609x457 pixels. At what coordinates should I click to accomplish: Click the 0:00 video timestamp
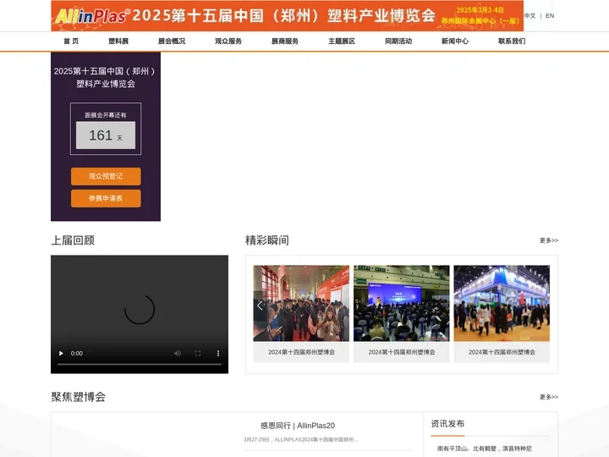(x=76, y=353)
